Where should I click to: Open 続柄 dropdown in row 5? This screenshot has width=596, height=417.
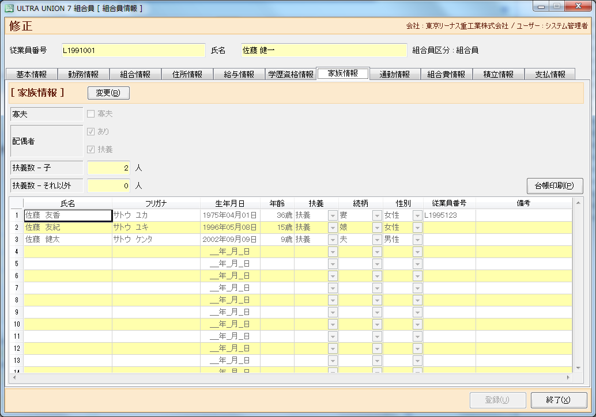[x=377, y=264]
